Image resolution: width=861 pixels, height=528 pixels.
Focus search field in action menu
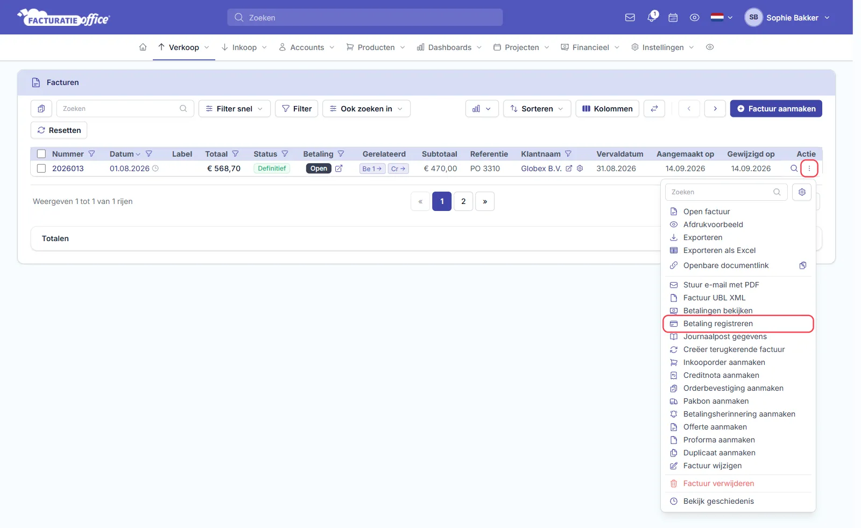[726, 192]
